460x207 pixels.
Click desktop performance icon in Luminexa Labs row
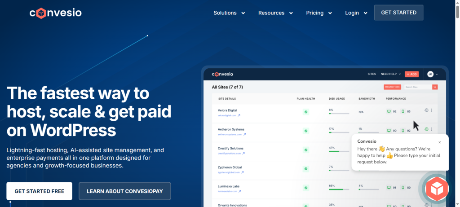point(389,188)
